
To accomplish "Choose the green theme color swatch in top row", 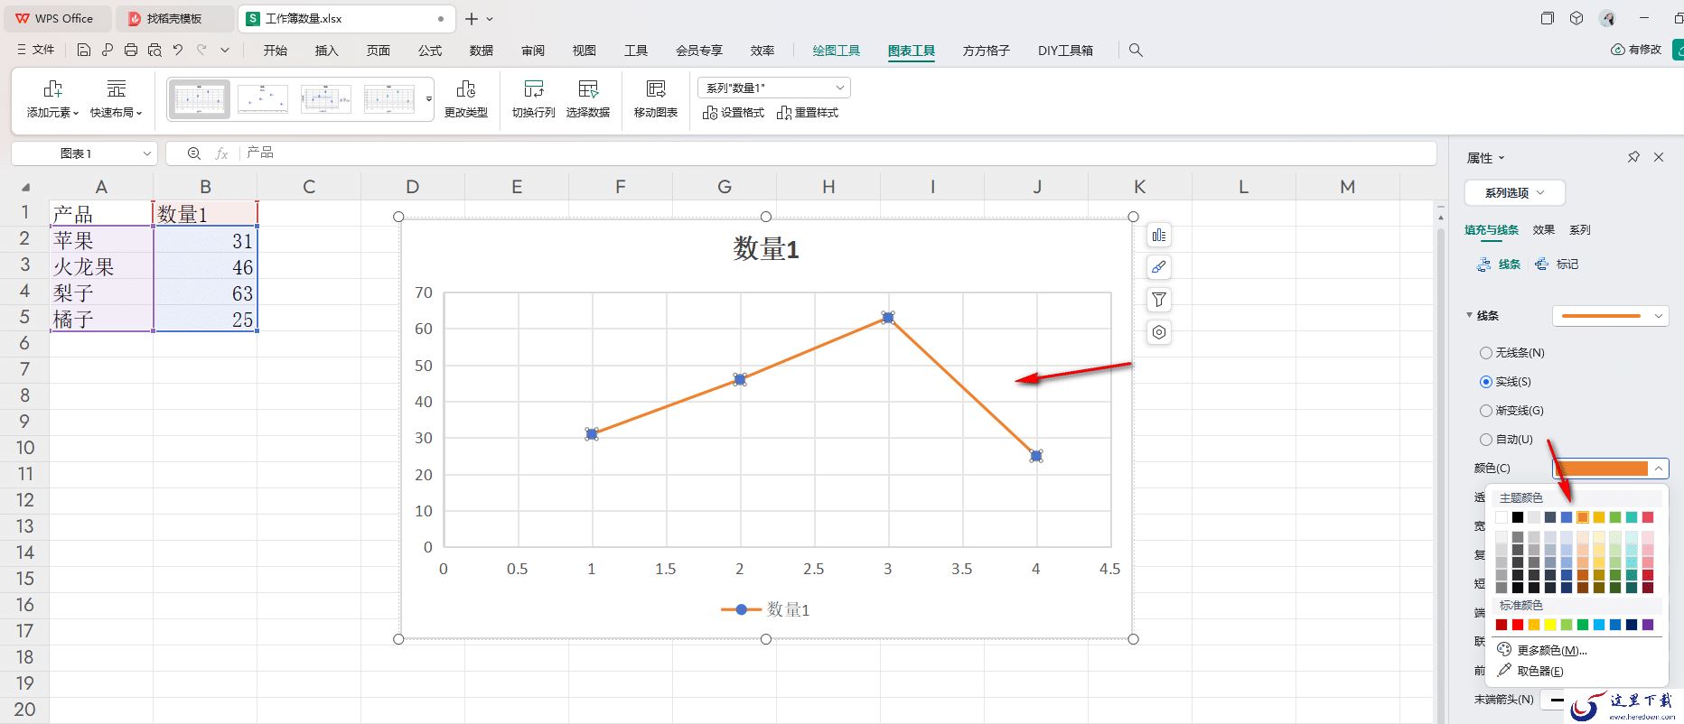I will point(1615,517).
